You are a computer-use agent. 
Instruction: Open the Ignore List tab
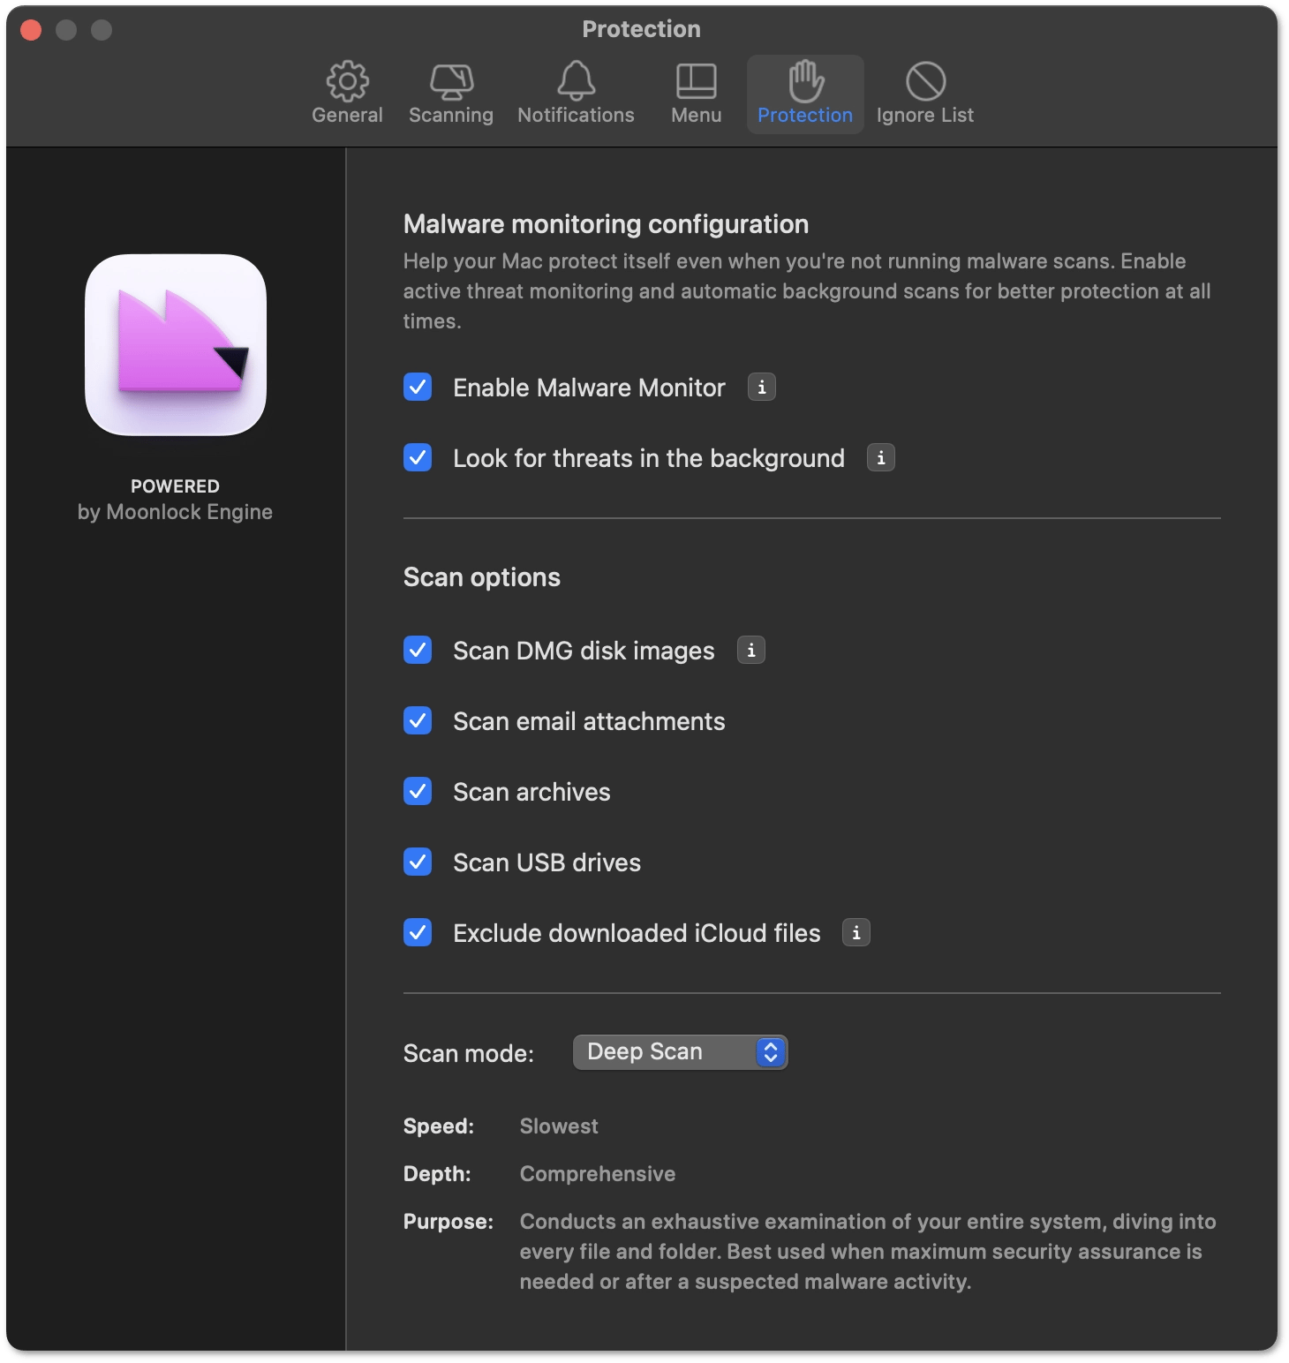(925, 94)
